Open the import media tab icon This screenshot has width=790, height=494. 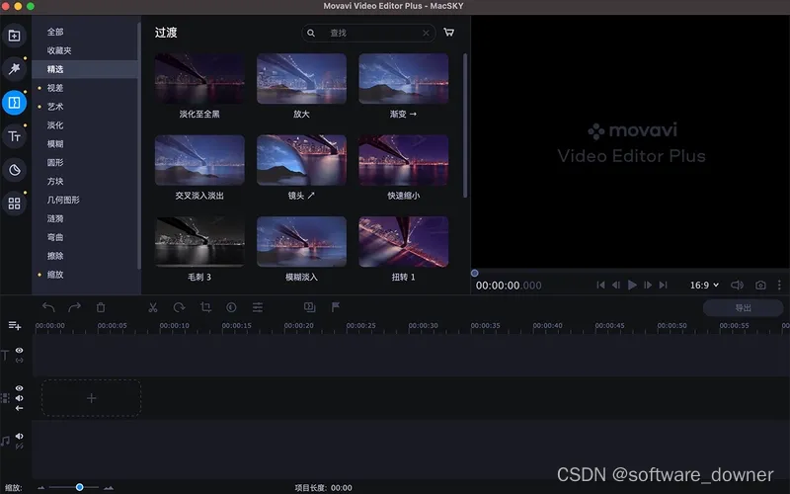pyautogui.click(x=14, y=36)
